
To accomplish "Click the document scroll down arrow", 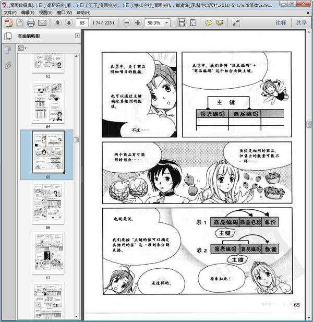I will (x=308, y=318).
